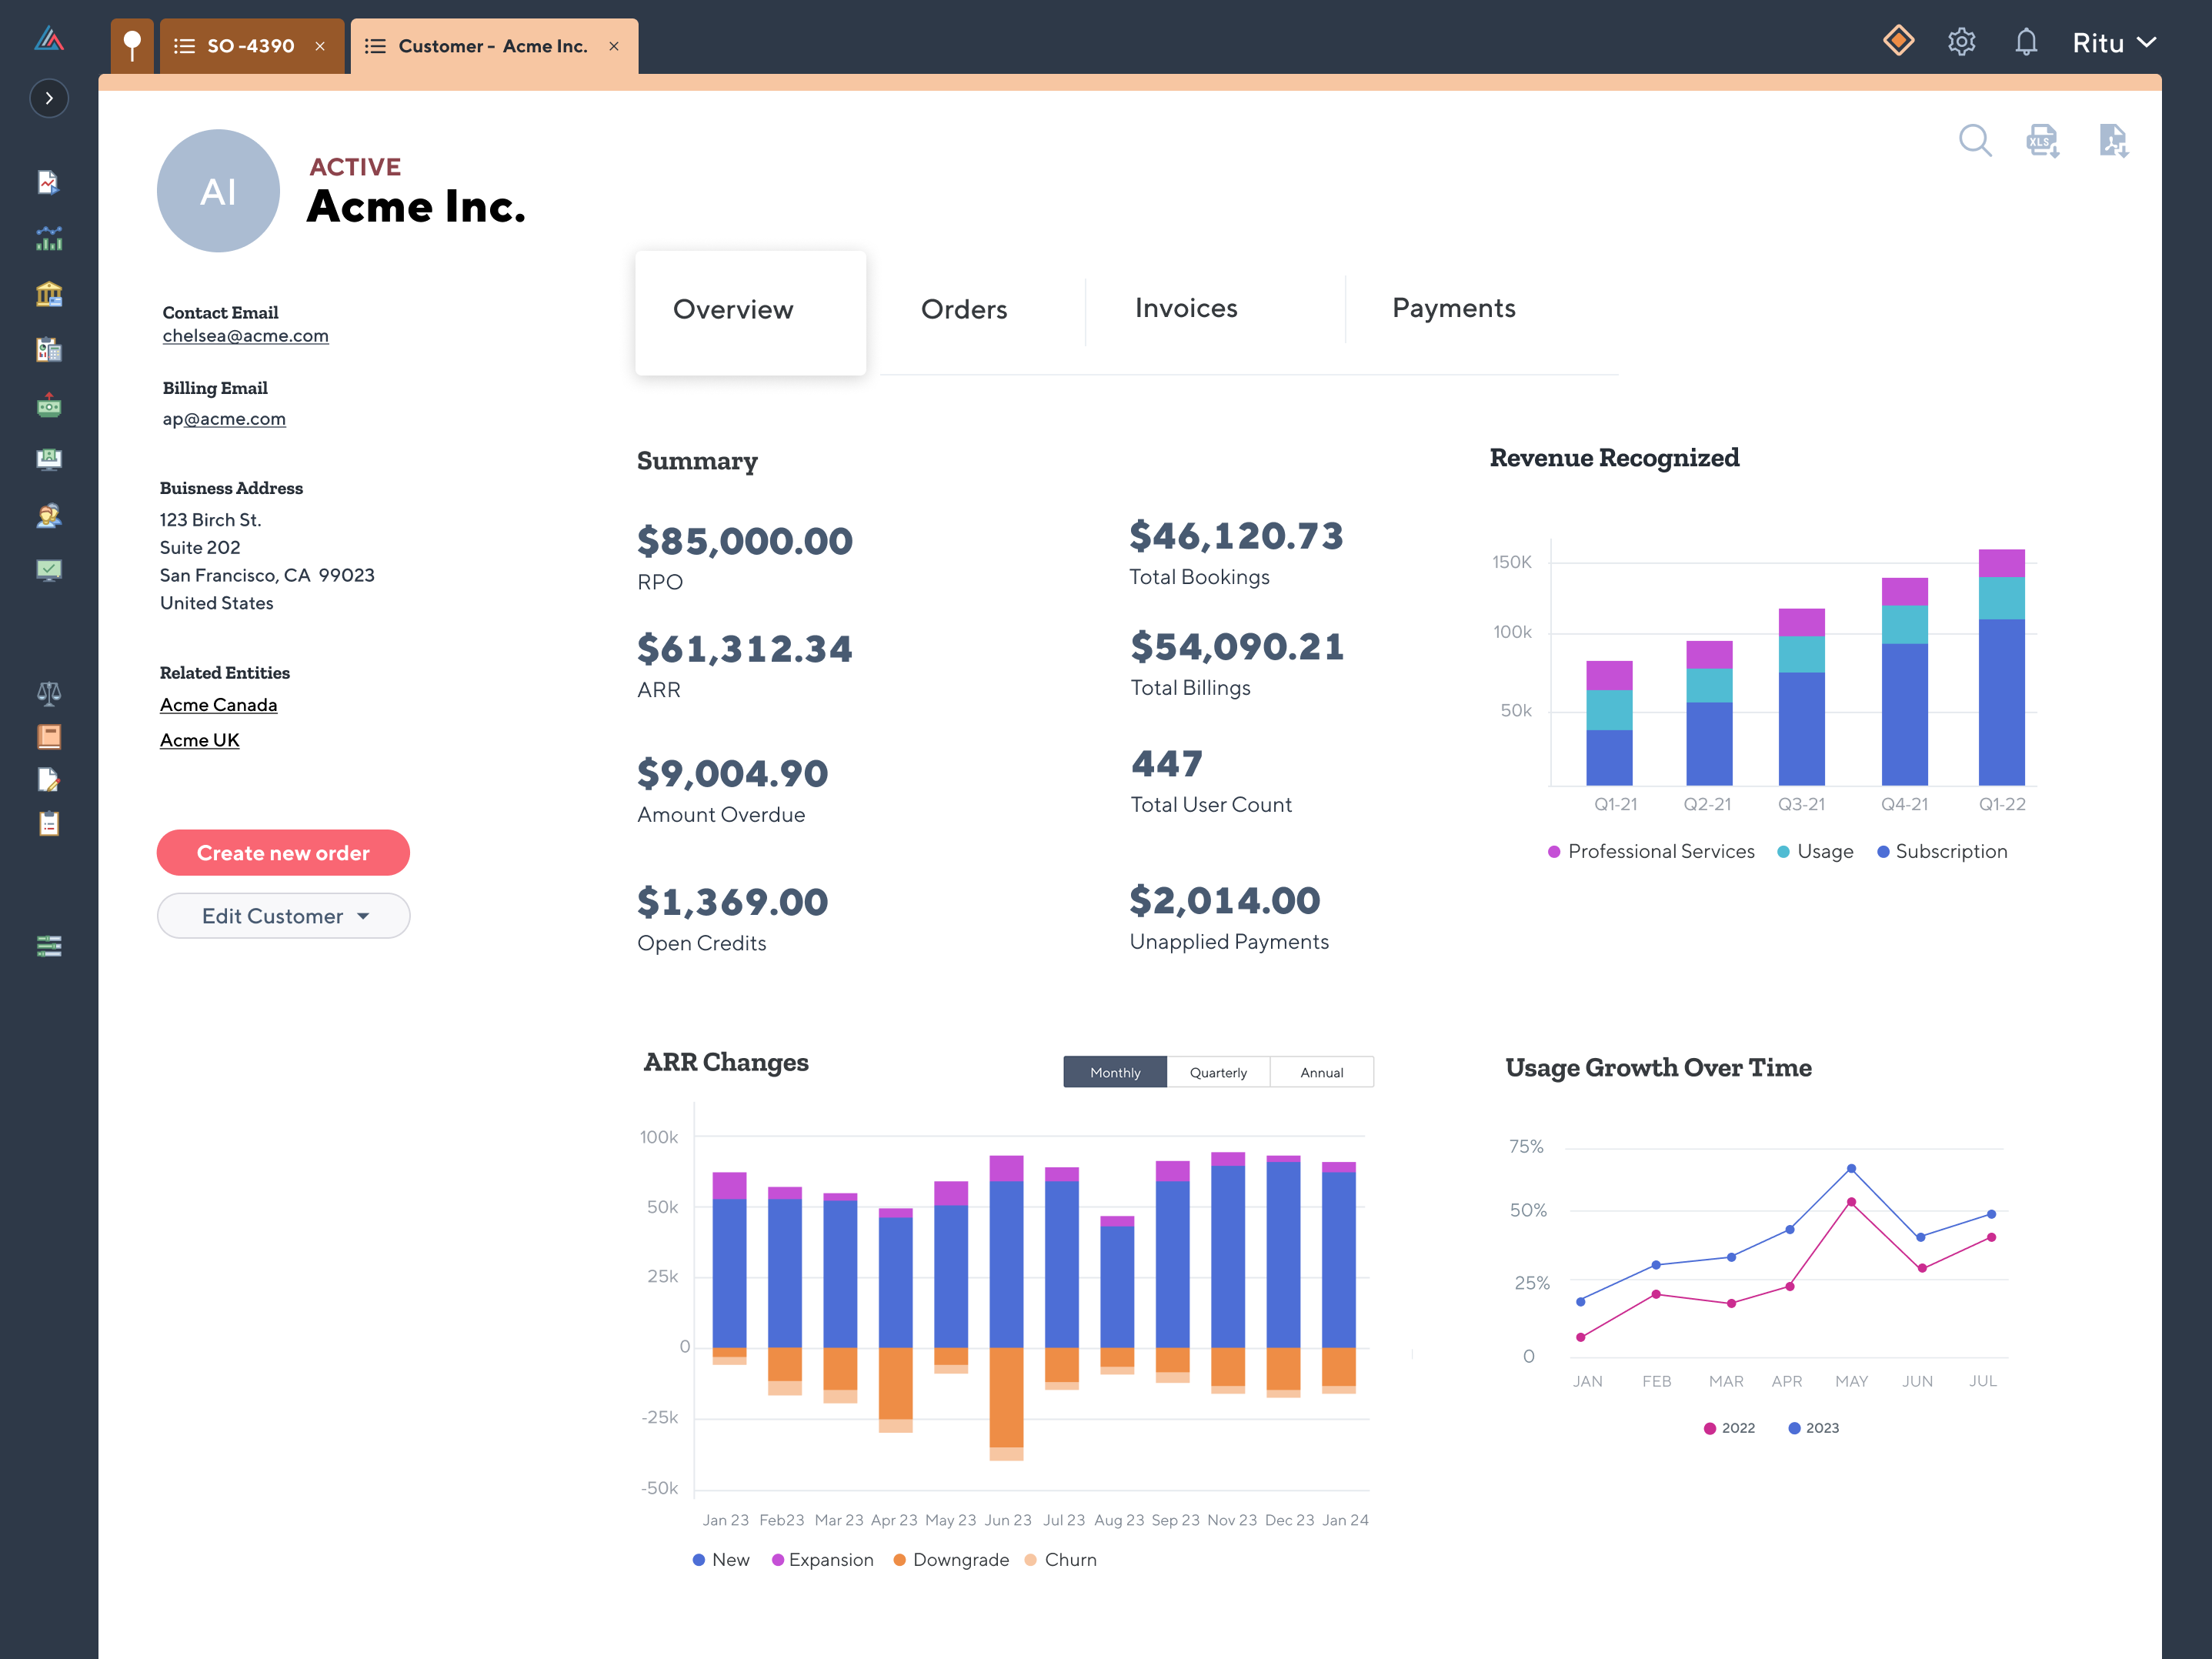Toggle 2022 series in usage legend
This screenshot has width=2212, height=1659.
(x=1729, y=1428)
